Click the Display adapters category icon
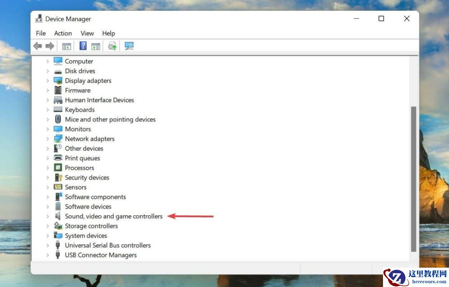Screen dimensions: 449x287 point(58,81)
